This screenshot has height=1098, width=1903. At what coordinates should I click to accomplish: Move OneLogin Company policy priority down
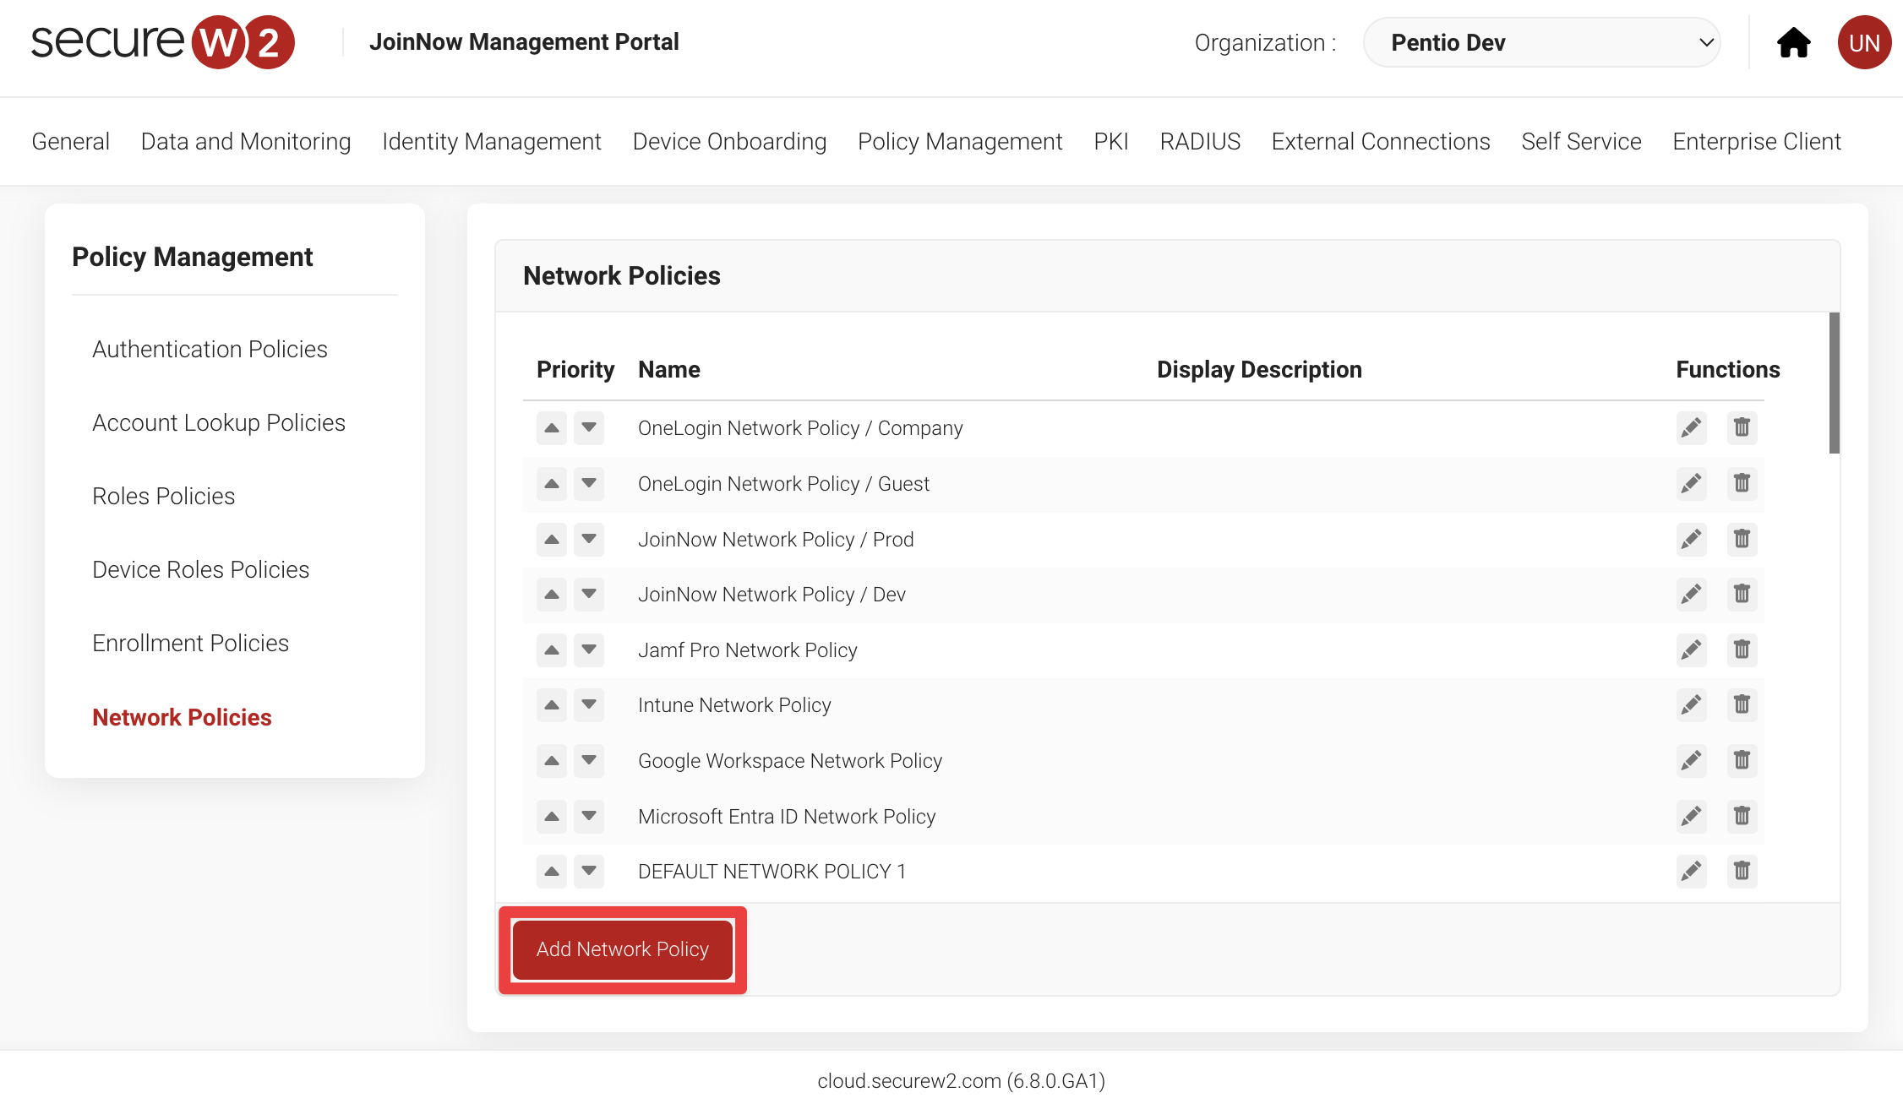coord(589,428)
